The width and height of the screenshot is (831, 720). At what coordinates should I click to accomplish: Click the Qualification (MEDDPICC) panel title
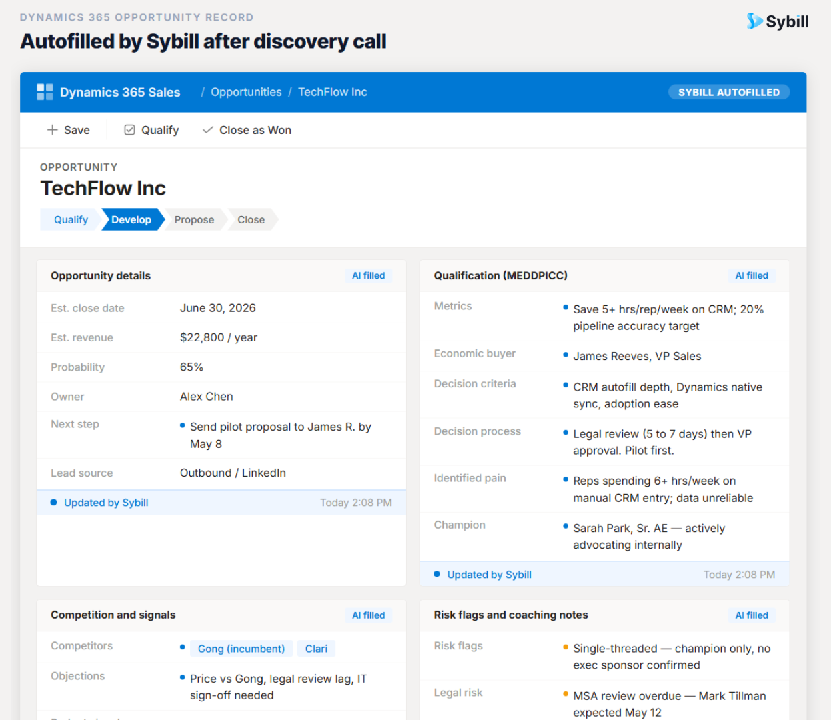[x=500, y=275]
